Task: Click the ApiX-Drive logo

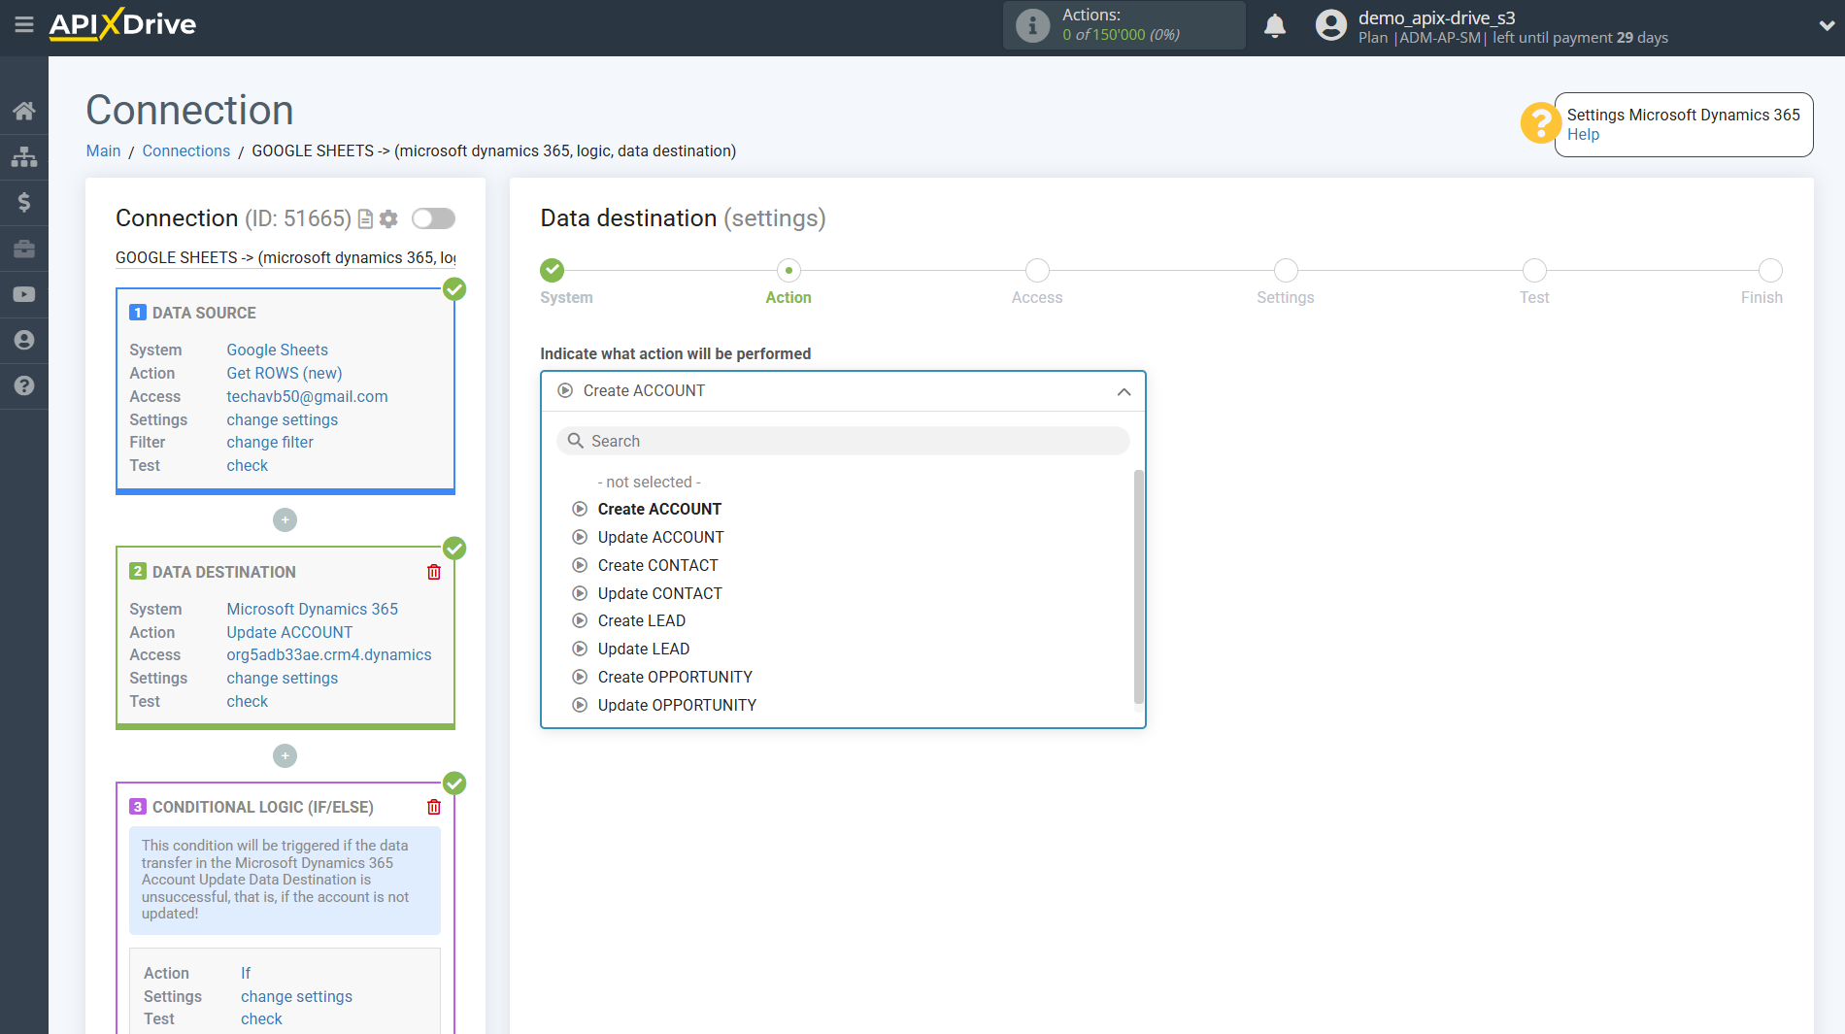Action: pos(122,24)
